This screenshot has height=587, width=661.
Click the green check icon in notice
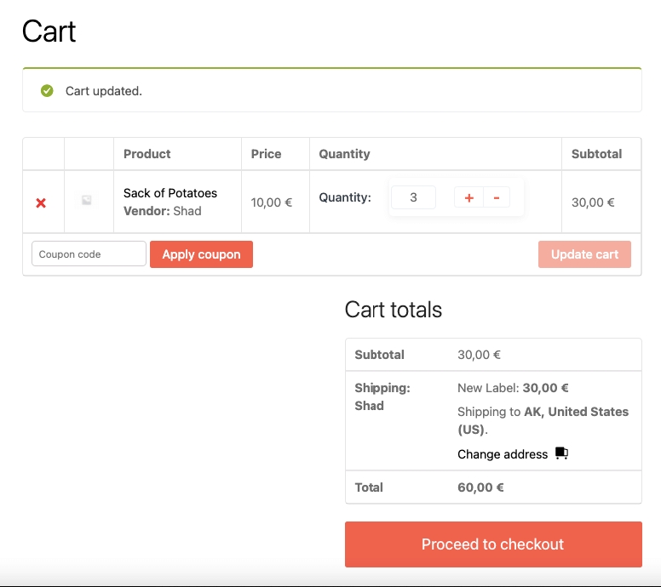(x=47, y=90)
